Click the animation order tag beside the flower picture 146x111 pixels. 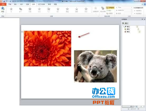pyautogui.click(x=22, y=32)
